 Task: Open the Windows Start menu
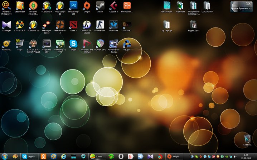(x=5, y=156)
